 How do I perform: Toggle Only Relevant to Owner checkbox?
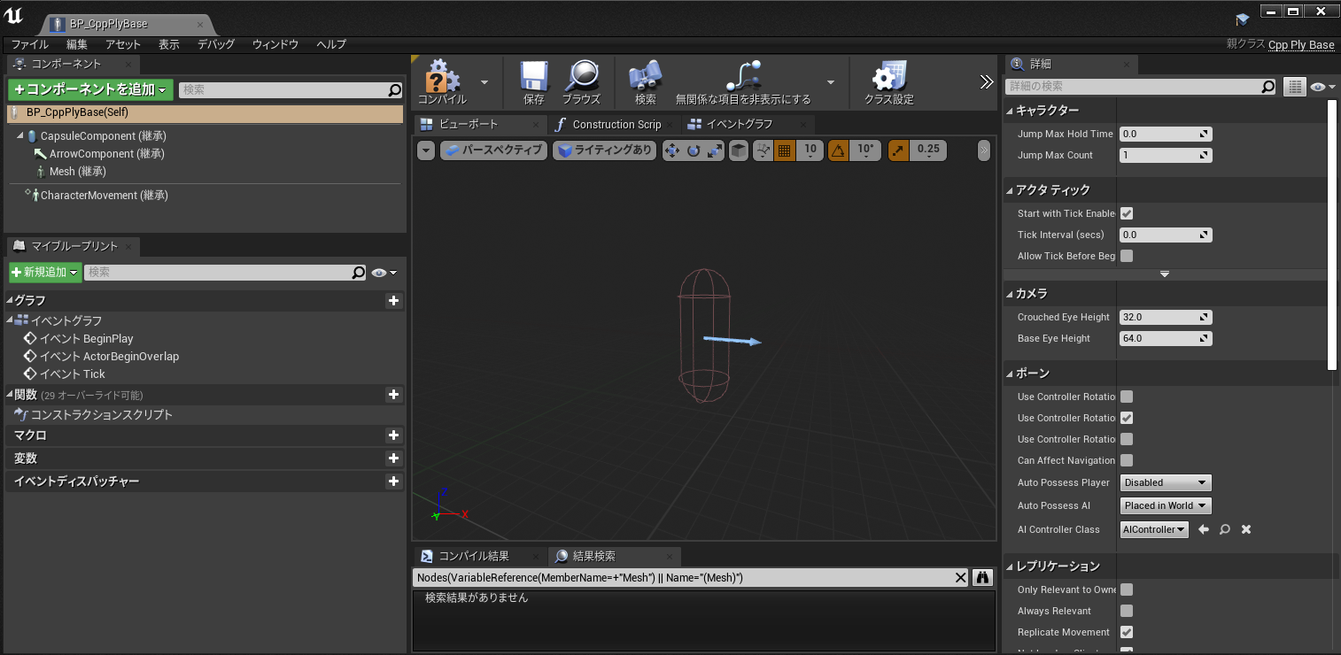click(1127, 589)
